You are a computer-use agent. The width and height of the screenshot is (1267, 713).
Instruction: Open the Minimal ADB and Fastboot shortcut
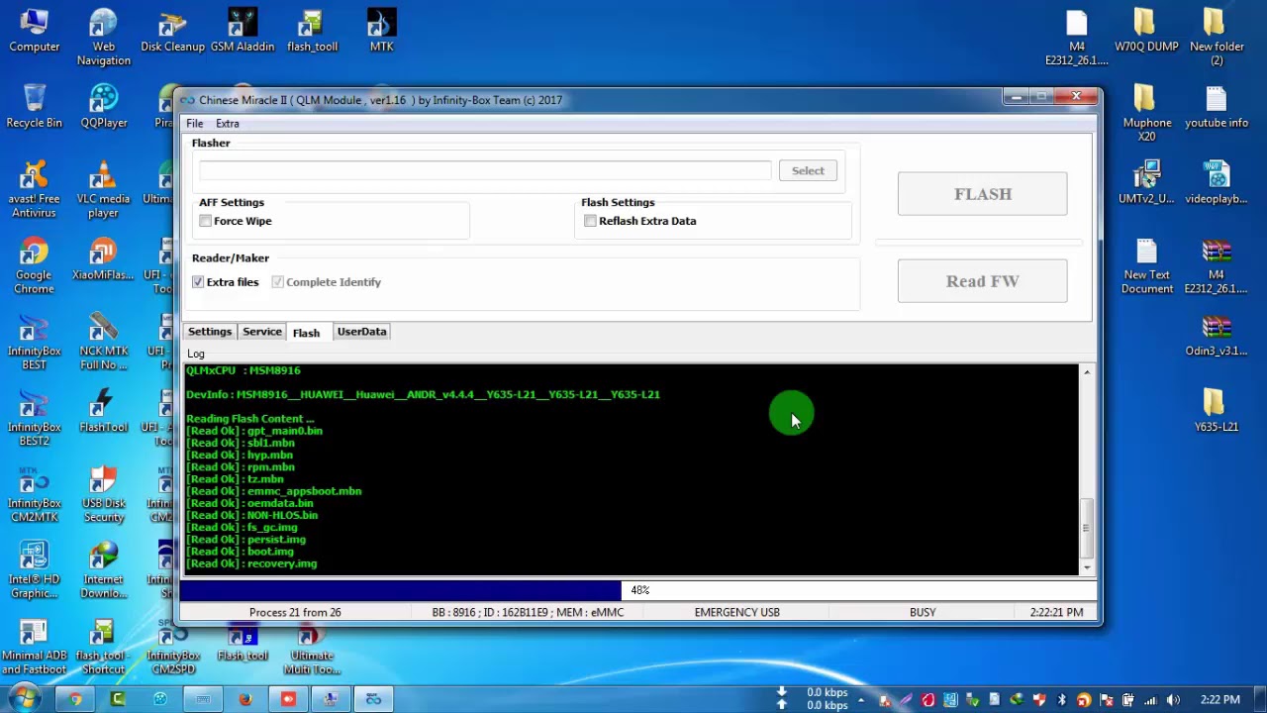pos(35,648)
